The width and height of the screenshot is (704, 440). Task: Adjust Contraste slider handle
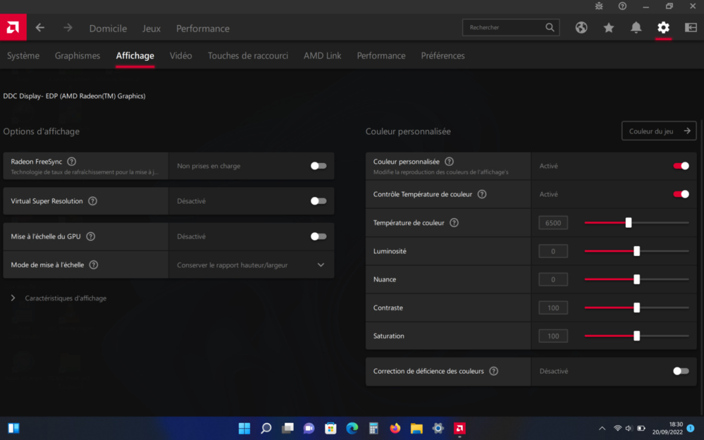[637, 308]
